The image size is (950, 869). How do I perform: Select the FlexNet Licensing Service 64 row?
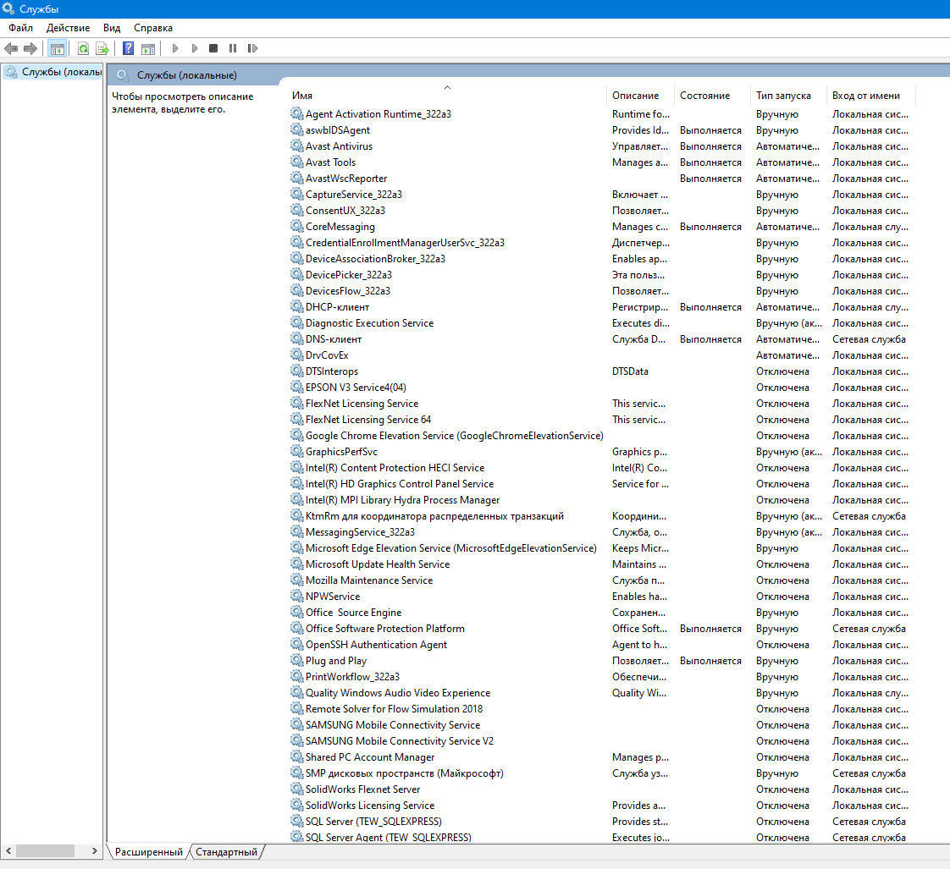pyautogui.click(x=602, y=419)
